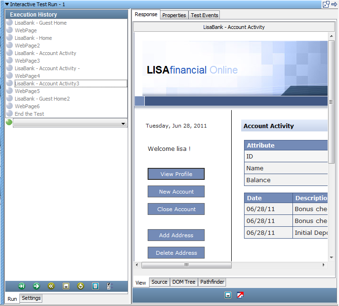Viewport: 339px width, 306px height.
Task: Click the horizontal scrollbar thumb in Response view
Action: [x=187, y=265]
